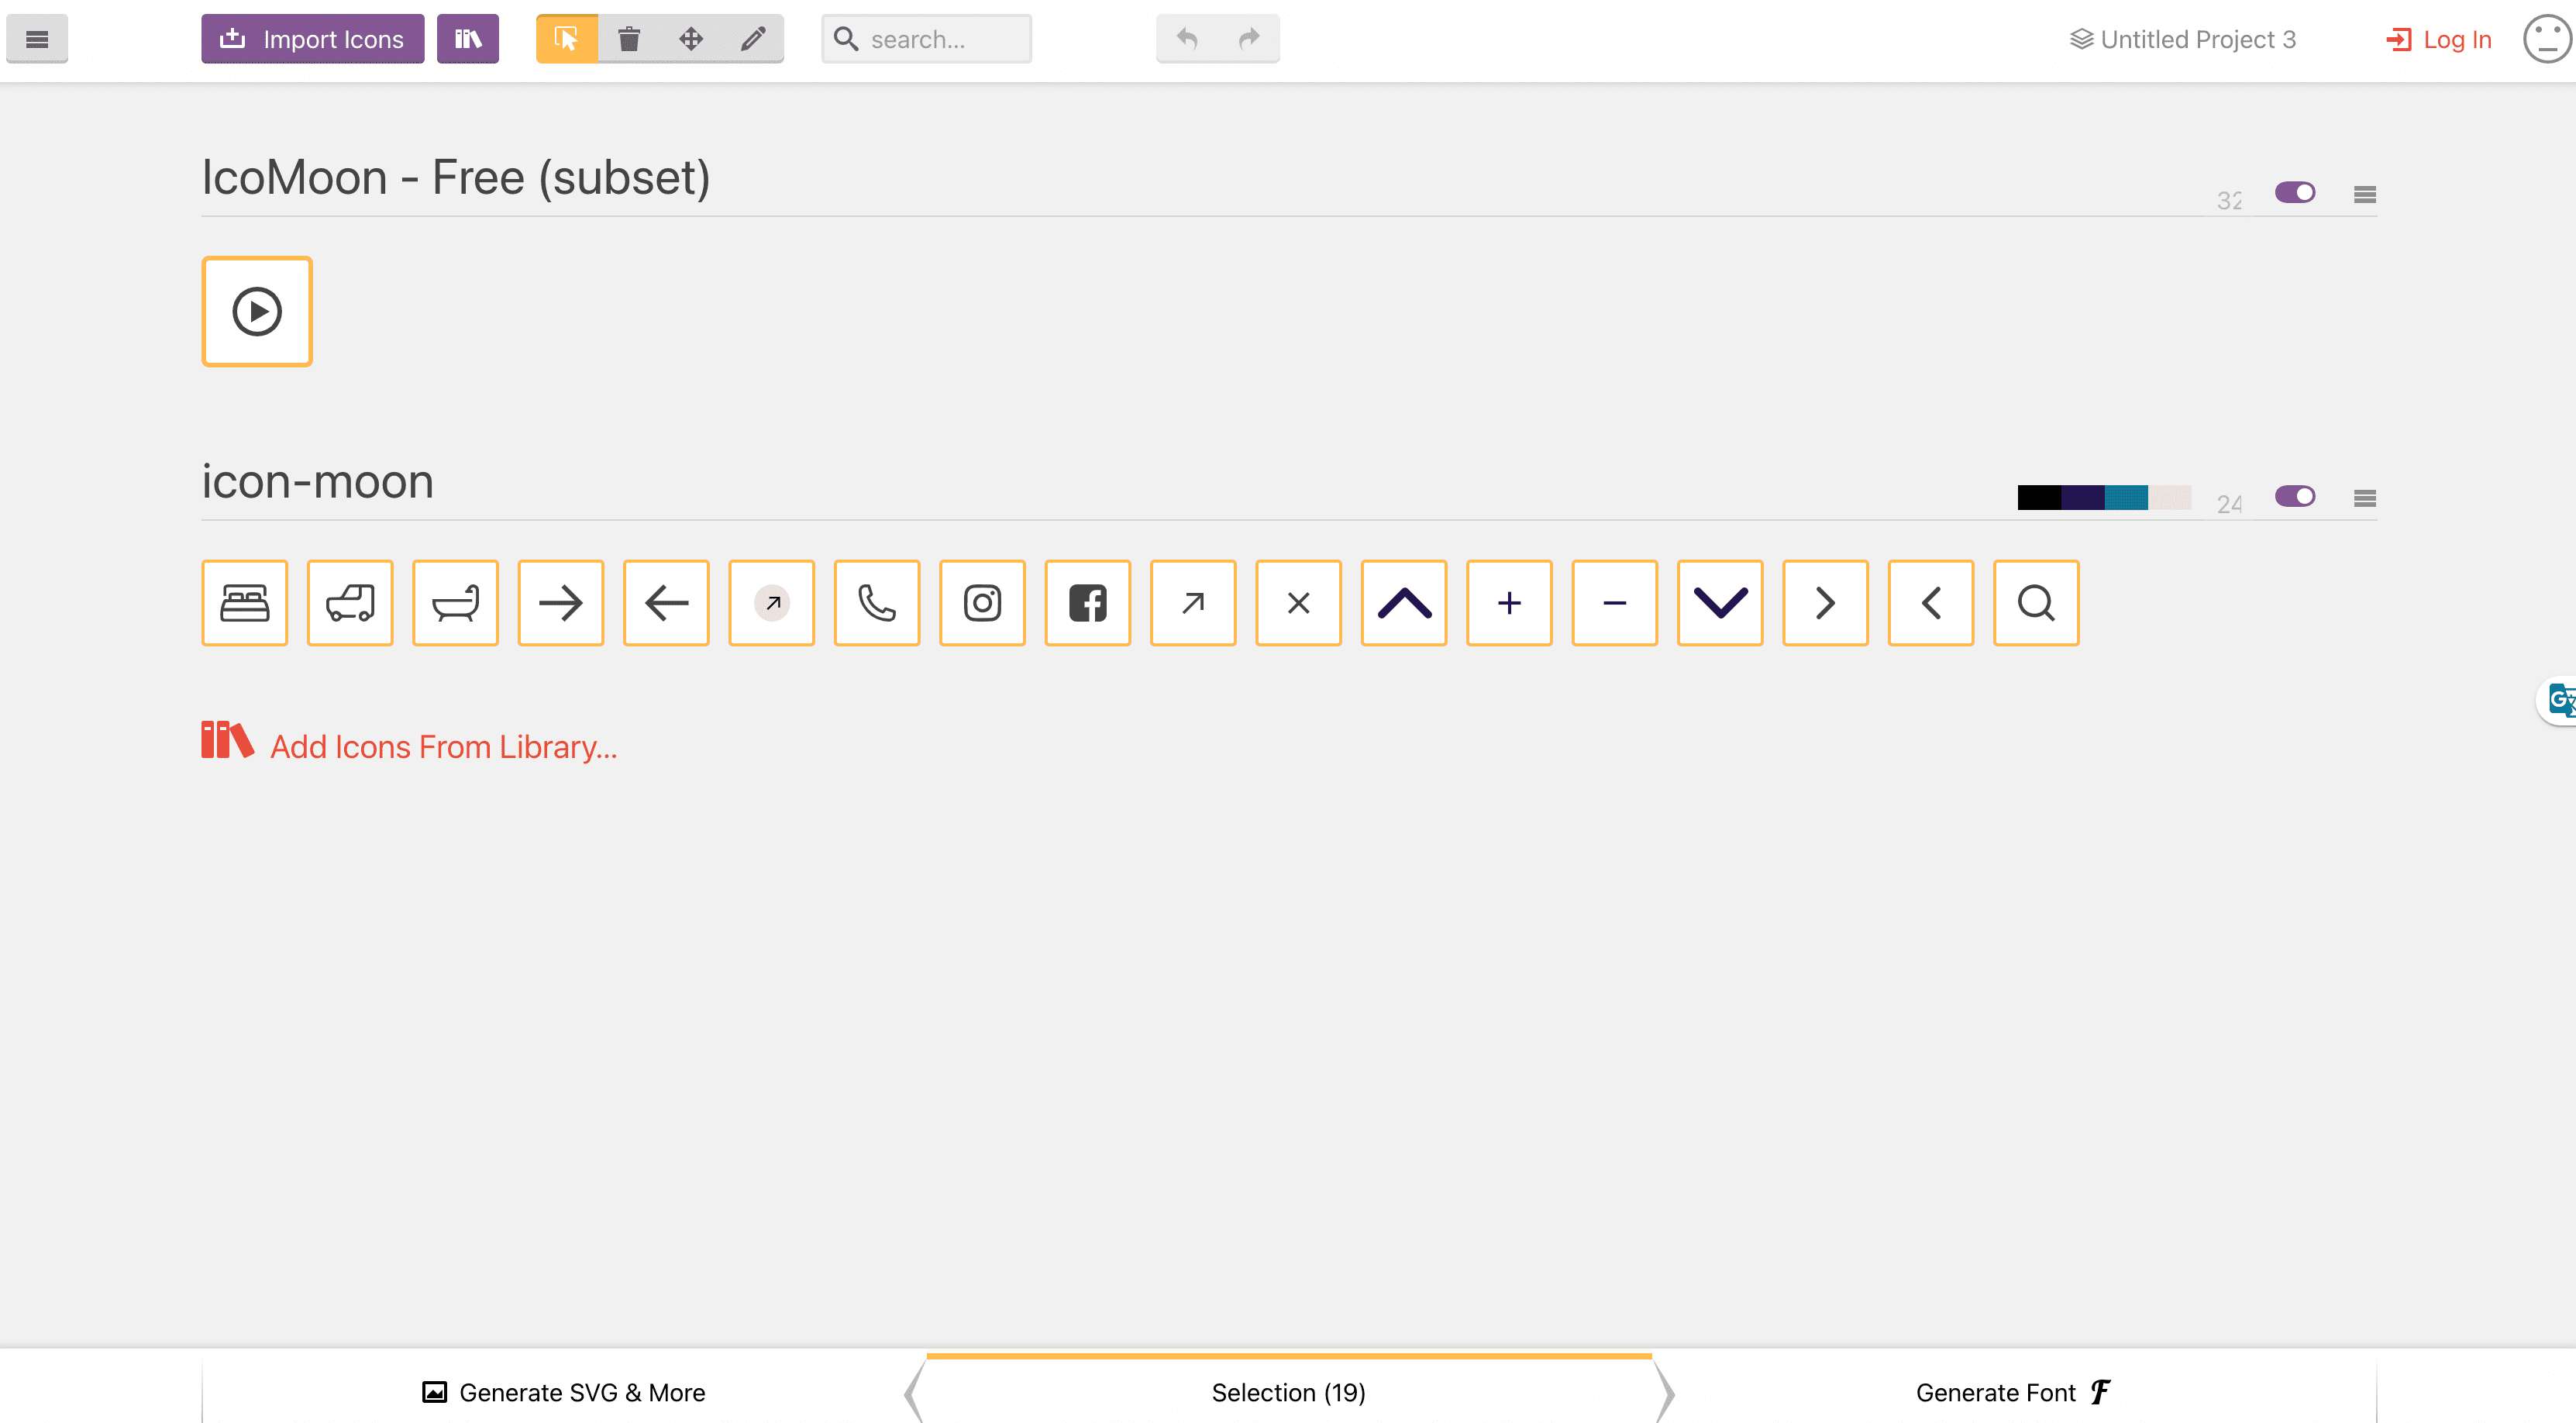Select the chevron left icon

pyautogui.click(x=1931, y=603)
